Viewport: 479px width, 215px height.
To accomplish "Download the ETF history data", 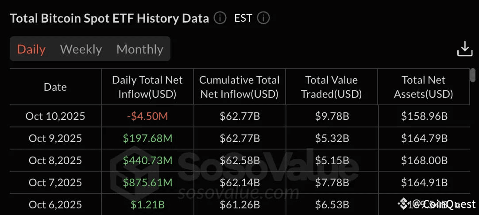I will tap(464, 49).
